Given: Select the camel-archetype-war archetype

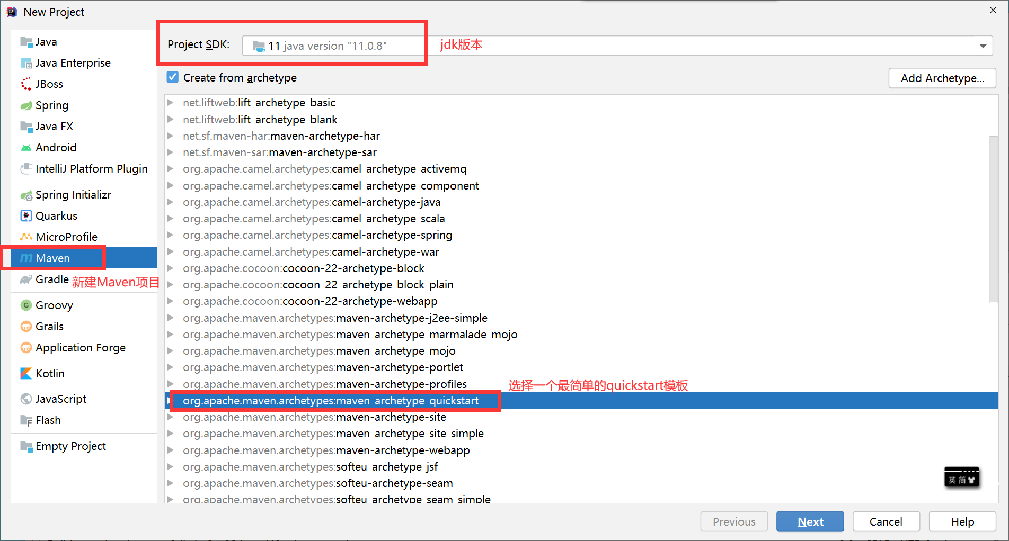Looking at the screenshot, I should pos(581,252).
